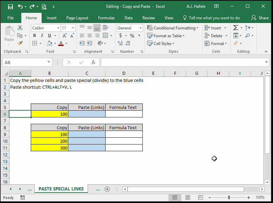Switch to the Formulas tab

click(106, 18)
